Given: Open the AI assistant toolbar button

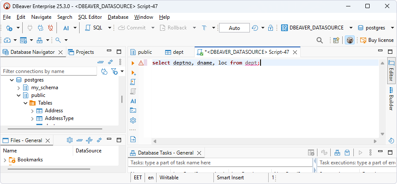Looking at the screenshot, I should [x=66, y=28].
